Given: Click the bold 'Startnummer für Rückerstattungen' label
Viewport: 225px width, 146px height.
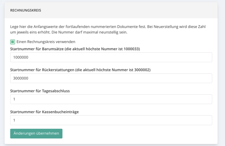Looking at the screenshot, I should click(x=42, y=70).
